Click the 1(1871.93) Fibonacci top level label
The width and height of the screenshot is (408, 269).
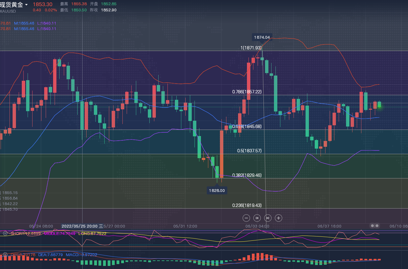[251, 48]
